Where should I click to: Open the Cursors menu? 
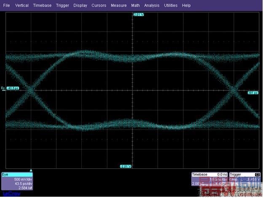coord(99,5)
